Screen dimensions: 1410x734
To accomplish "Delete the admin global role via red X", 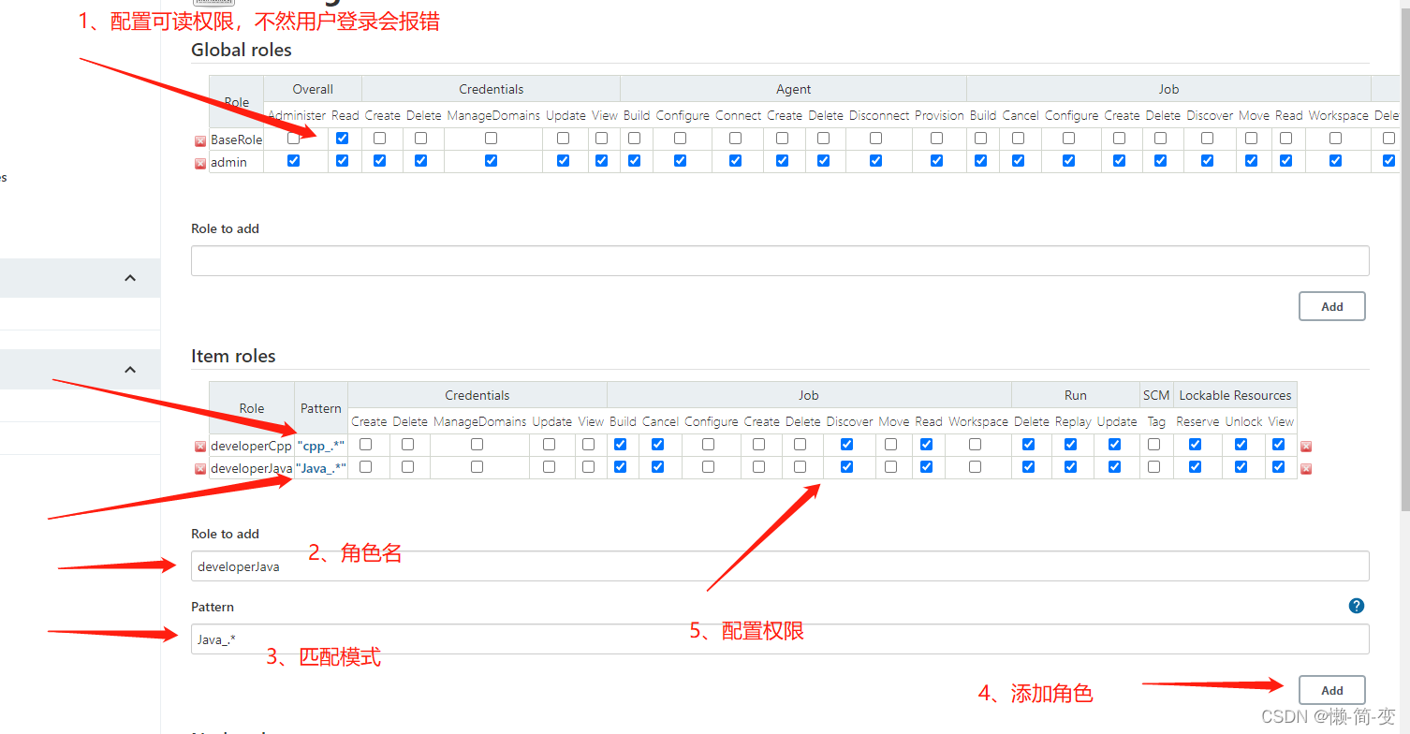I will [x=199, y=164].
